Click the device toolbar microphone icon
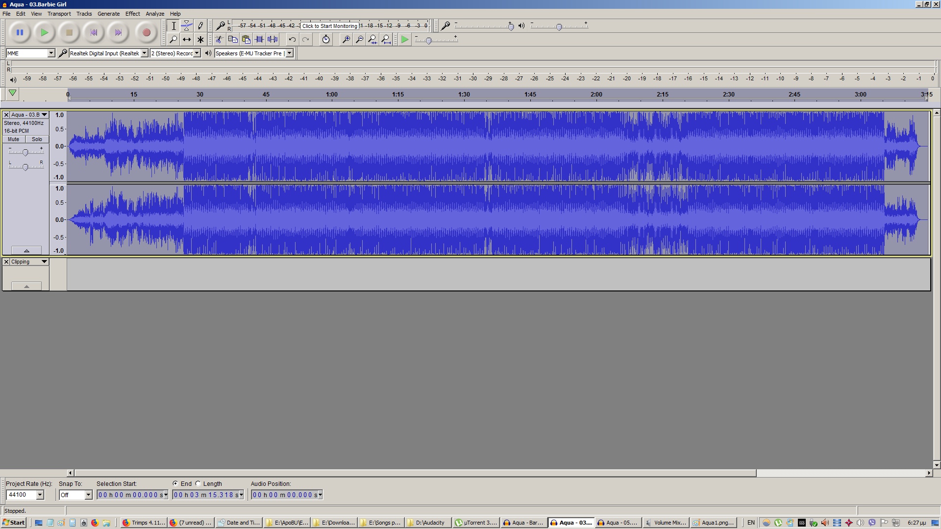This screenshot has height=529, width=941. pos(62,53)
